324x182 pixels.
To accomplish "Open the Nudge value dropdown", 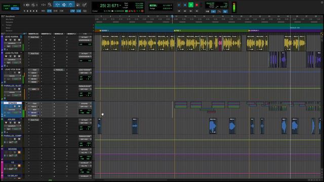I will 171,9.
